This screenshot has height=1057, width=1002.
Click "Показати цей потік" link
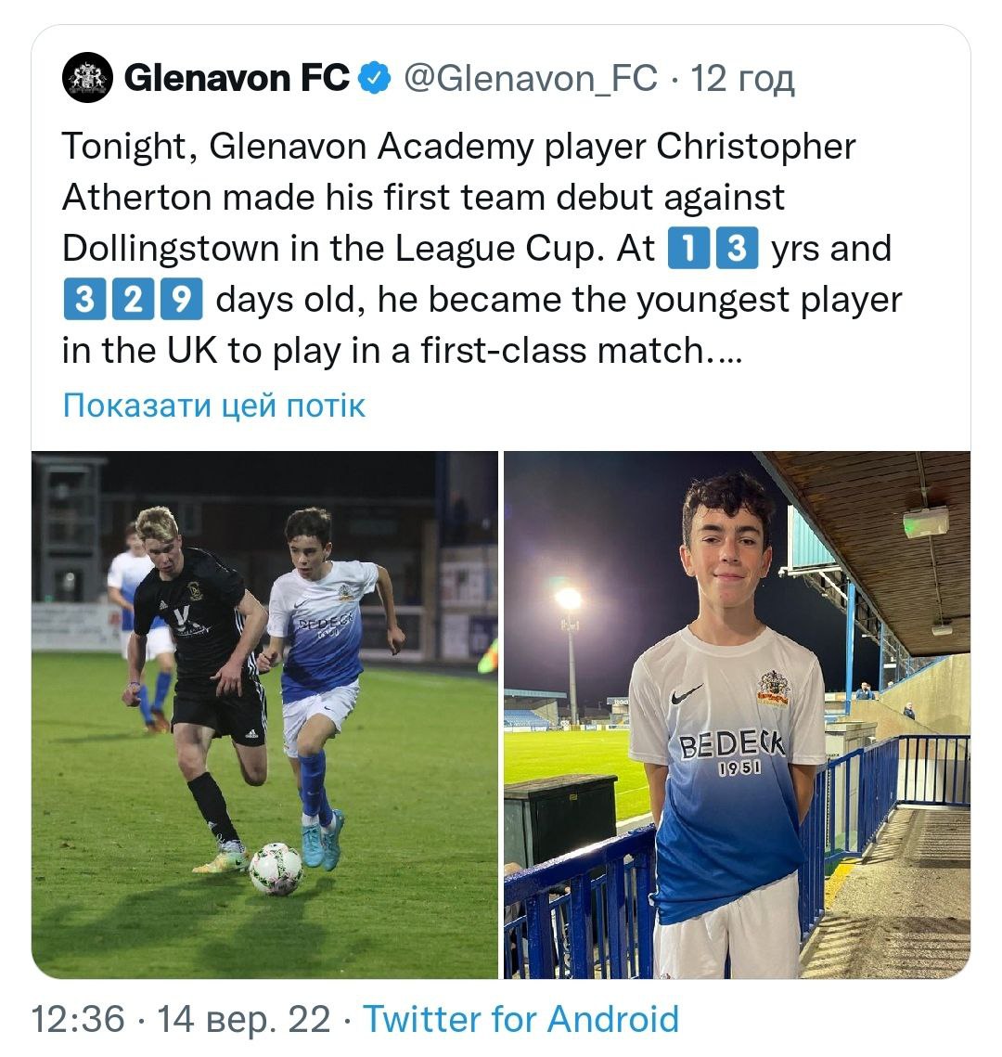coord(213,406)
